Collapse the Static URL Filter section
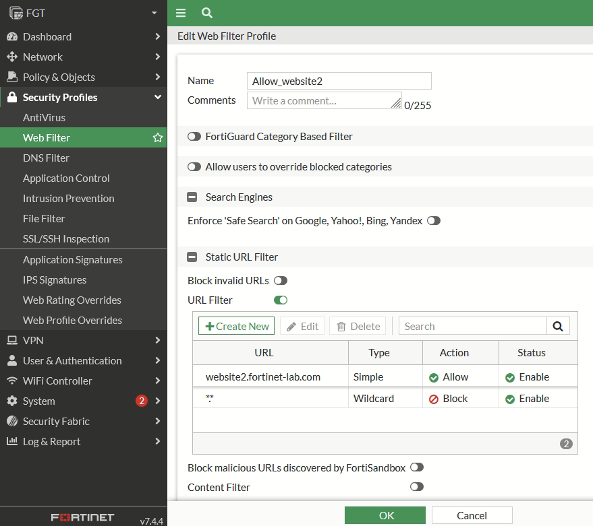 (192, 257)
